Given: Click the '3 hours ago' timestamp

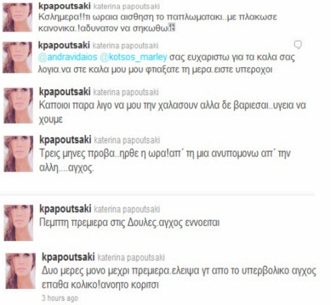Looking at the screenshot, I should click(x=60, y=298).
